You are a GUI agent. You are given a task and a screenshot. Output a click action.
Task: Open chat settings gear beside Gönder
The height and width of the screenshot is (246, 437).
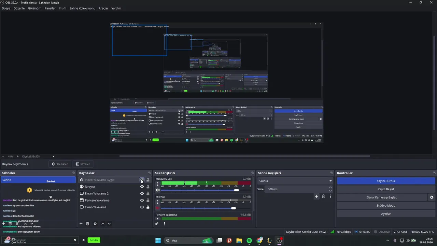point(83,240)
